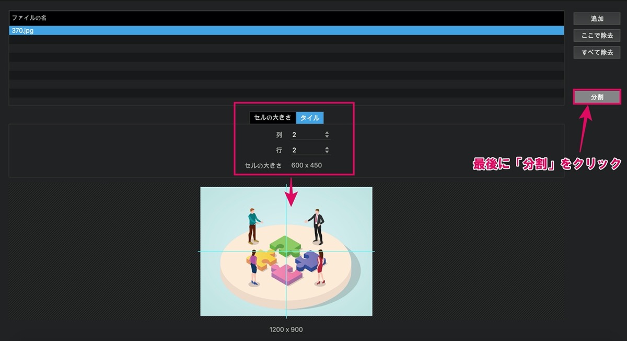
Task: Click the 行 label
Action: pyautogui.click(x=279, y=151)
